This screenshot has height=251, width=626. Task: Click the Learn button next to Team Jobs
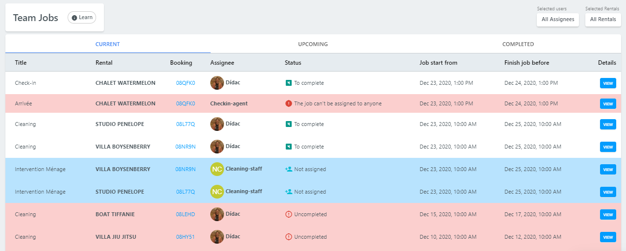click(82, 18)
